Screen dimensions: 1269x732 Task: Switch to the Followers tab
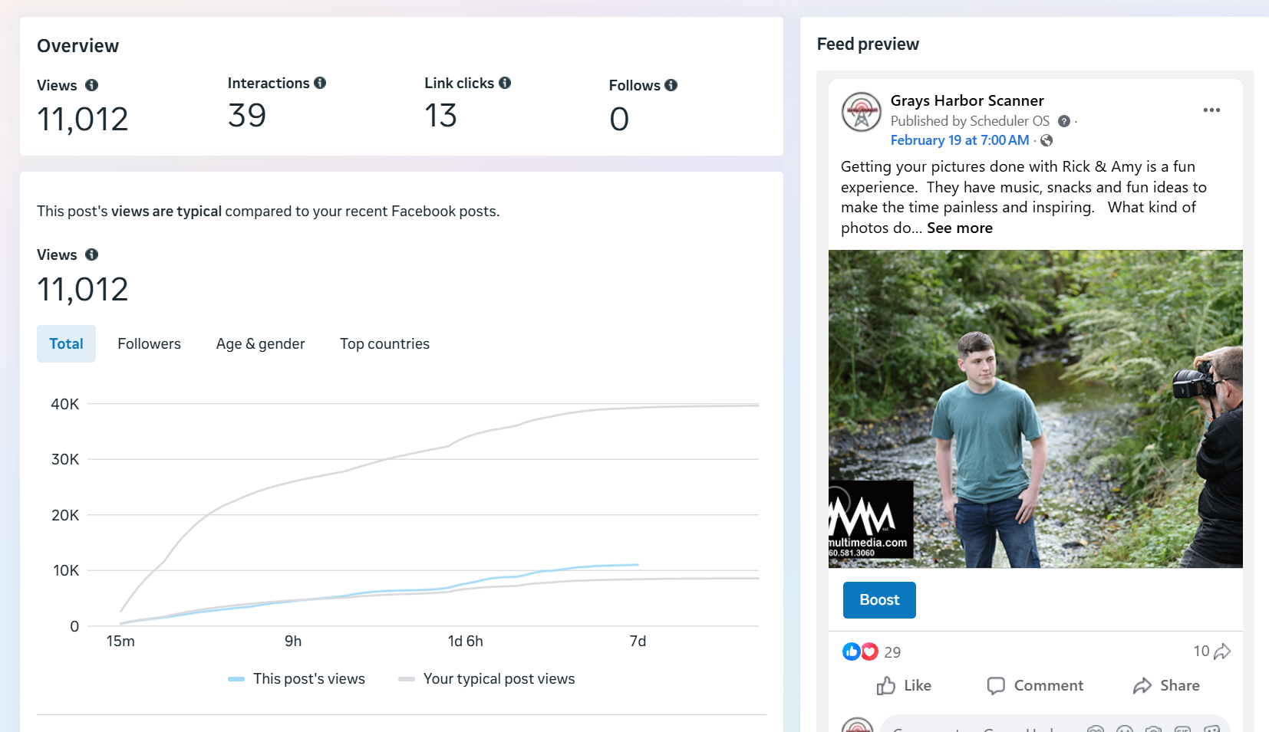[x=149, y=344]
